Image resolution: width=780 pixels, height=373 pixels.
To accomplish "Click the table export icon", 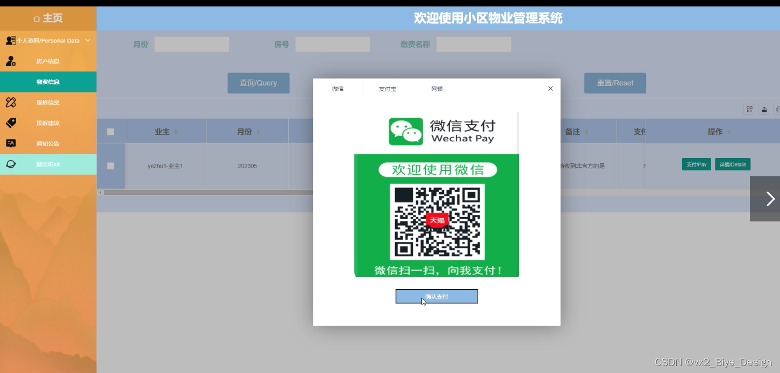I will (764, 110).
